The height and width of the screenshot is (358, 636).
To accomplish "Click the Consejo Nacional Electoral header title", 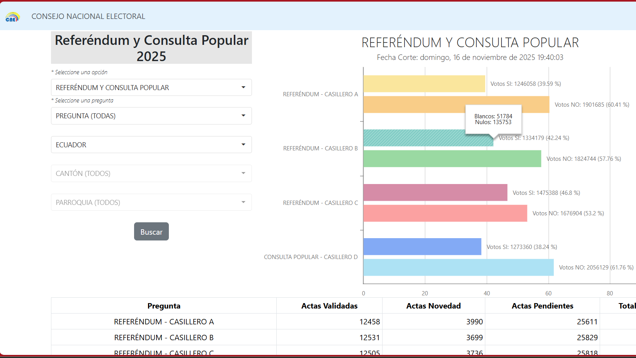I will [x=88, y=16].
